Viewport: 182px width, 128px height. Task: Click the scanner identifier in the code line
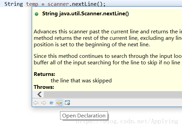(58, 4)
